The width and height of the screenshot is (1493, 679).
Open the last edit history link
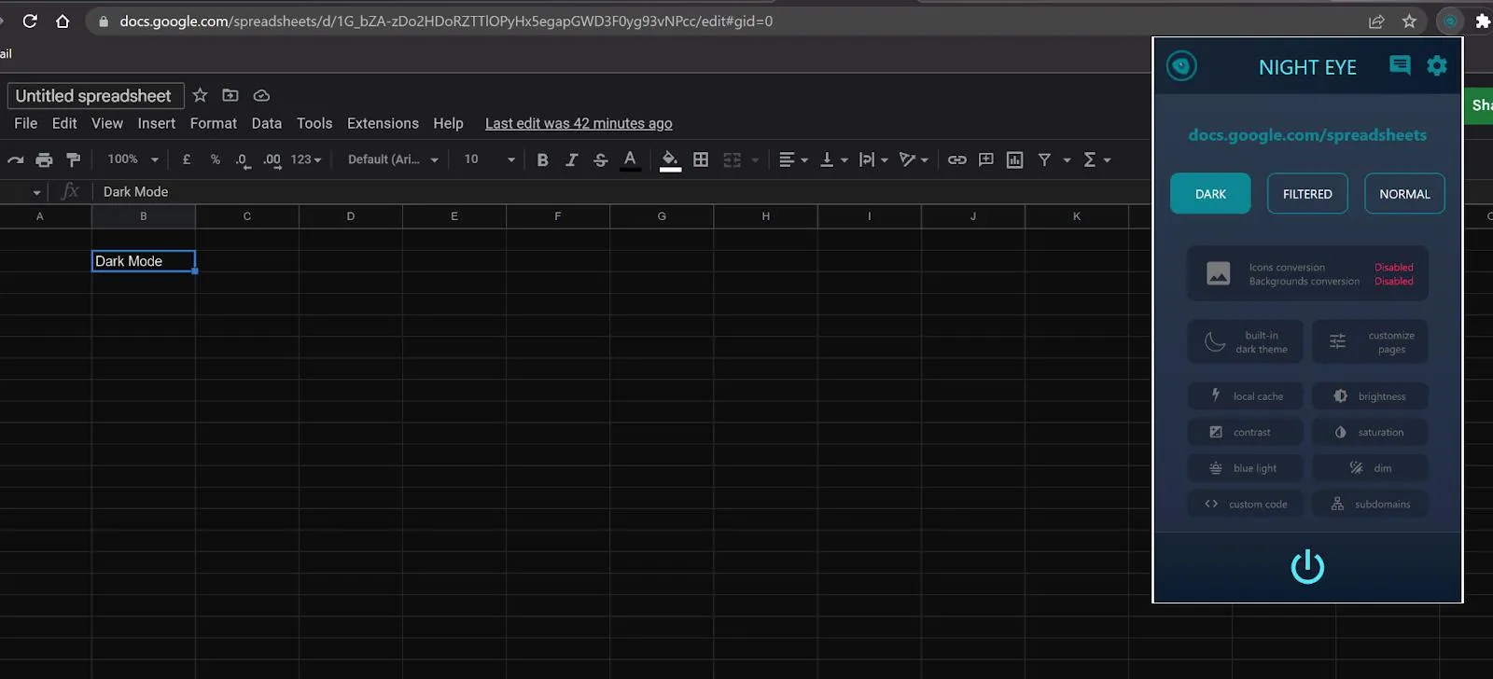click(579, 123)
